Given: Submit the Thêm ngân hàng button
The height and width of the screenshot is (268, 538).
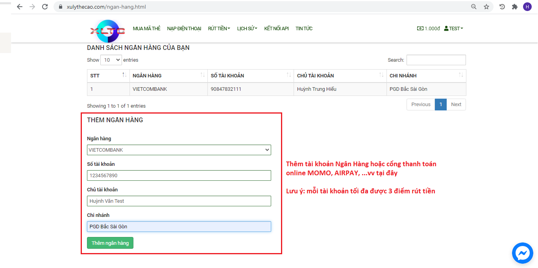Looking at the screenshot, I should [x=110, y=243].
